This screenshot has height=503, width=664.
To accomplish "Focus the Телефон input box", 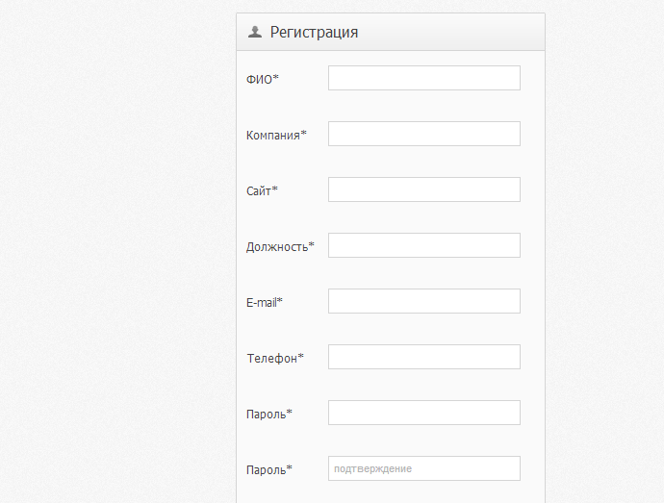I will [423, 357].
